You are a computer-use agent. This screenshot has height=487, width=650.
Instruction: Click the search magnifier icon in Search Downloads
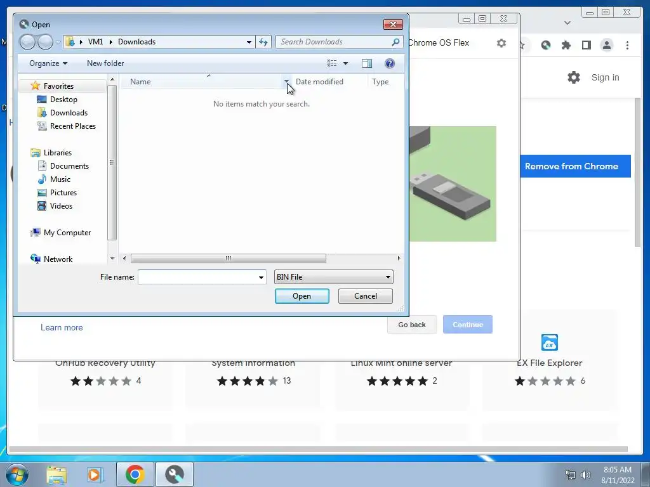(x=395, y=42)
